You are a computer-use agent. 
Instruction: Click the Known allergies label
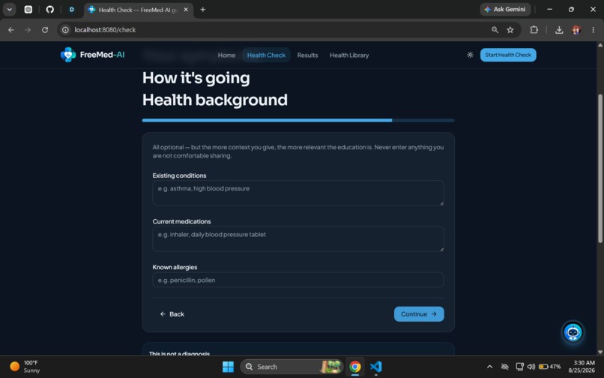click(175, 267)
